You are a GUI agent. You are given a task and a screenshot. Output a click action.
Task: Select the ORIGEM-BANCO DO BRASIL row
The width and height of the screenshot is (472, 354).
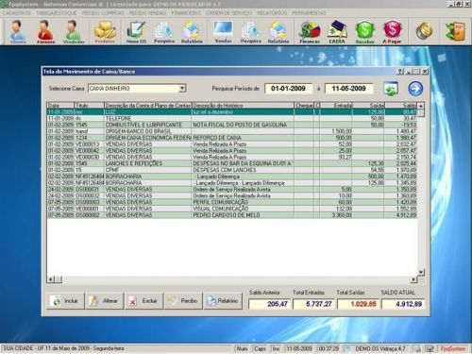coord(232,131)
